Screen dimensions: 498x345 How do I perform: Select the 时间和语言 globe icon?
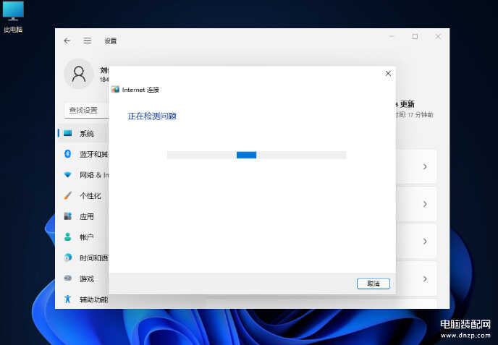(x=67, y=257)
